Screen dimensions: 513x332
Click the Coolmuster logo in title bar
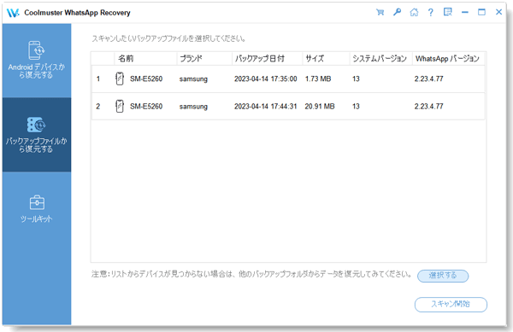(13, 13)
